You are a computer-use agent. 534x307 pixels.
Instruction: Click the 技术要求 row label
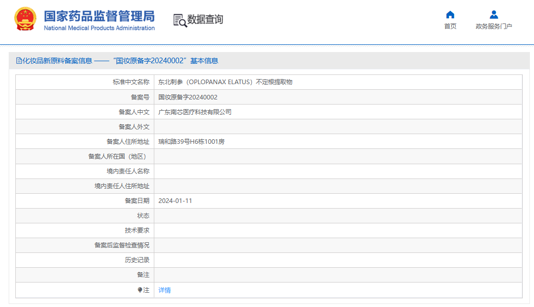click(137, 231)
